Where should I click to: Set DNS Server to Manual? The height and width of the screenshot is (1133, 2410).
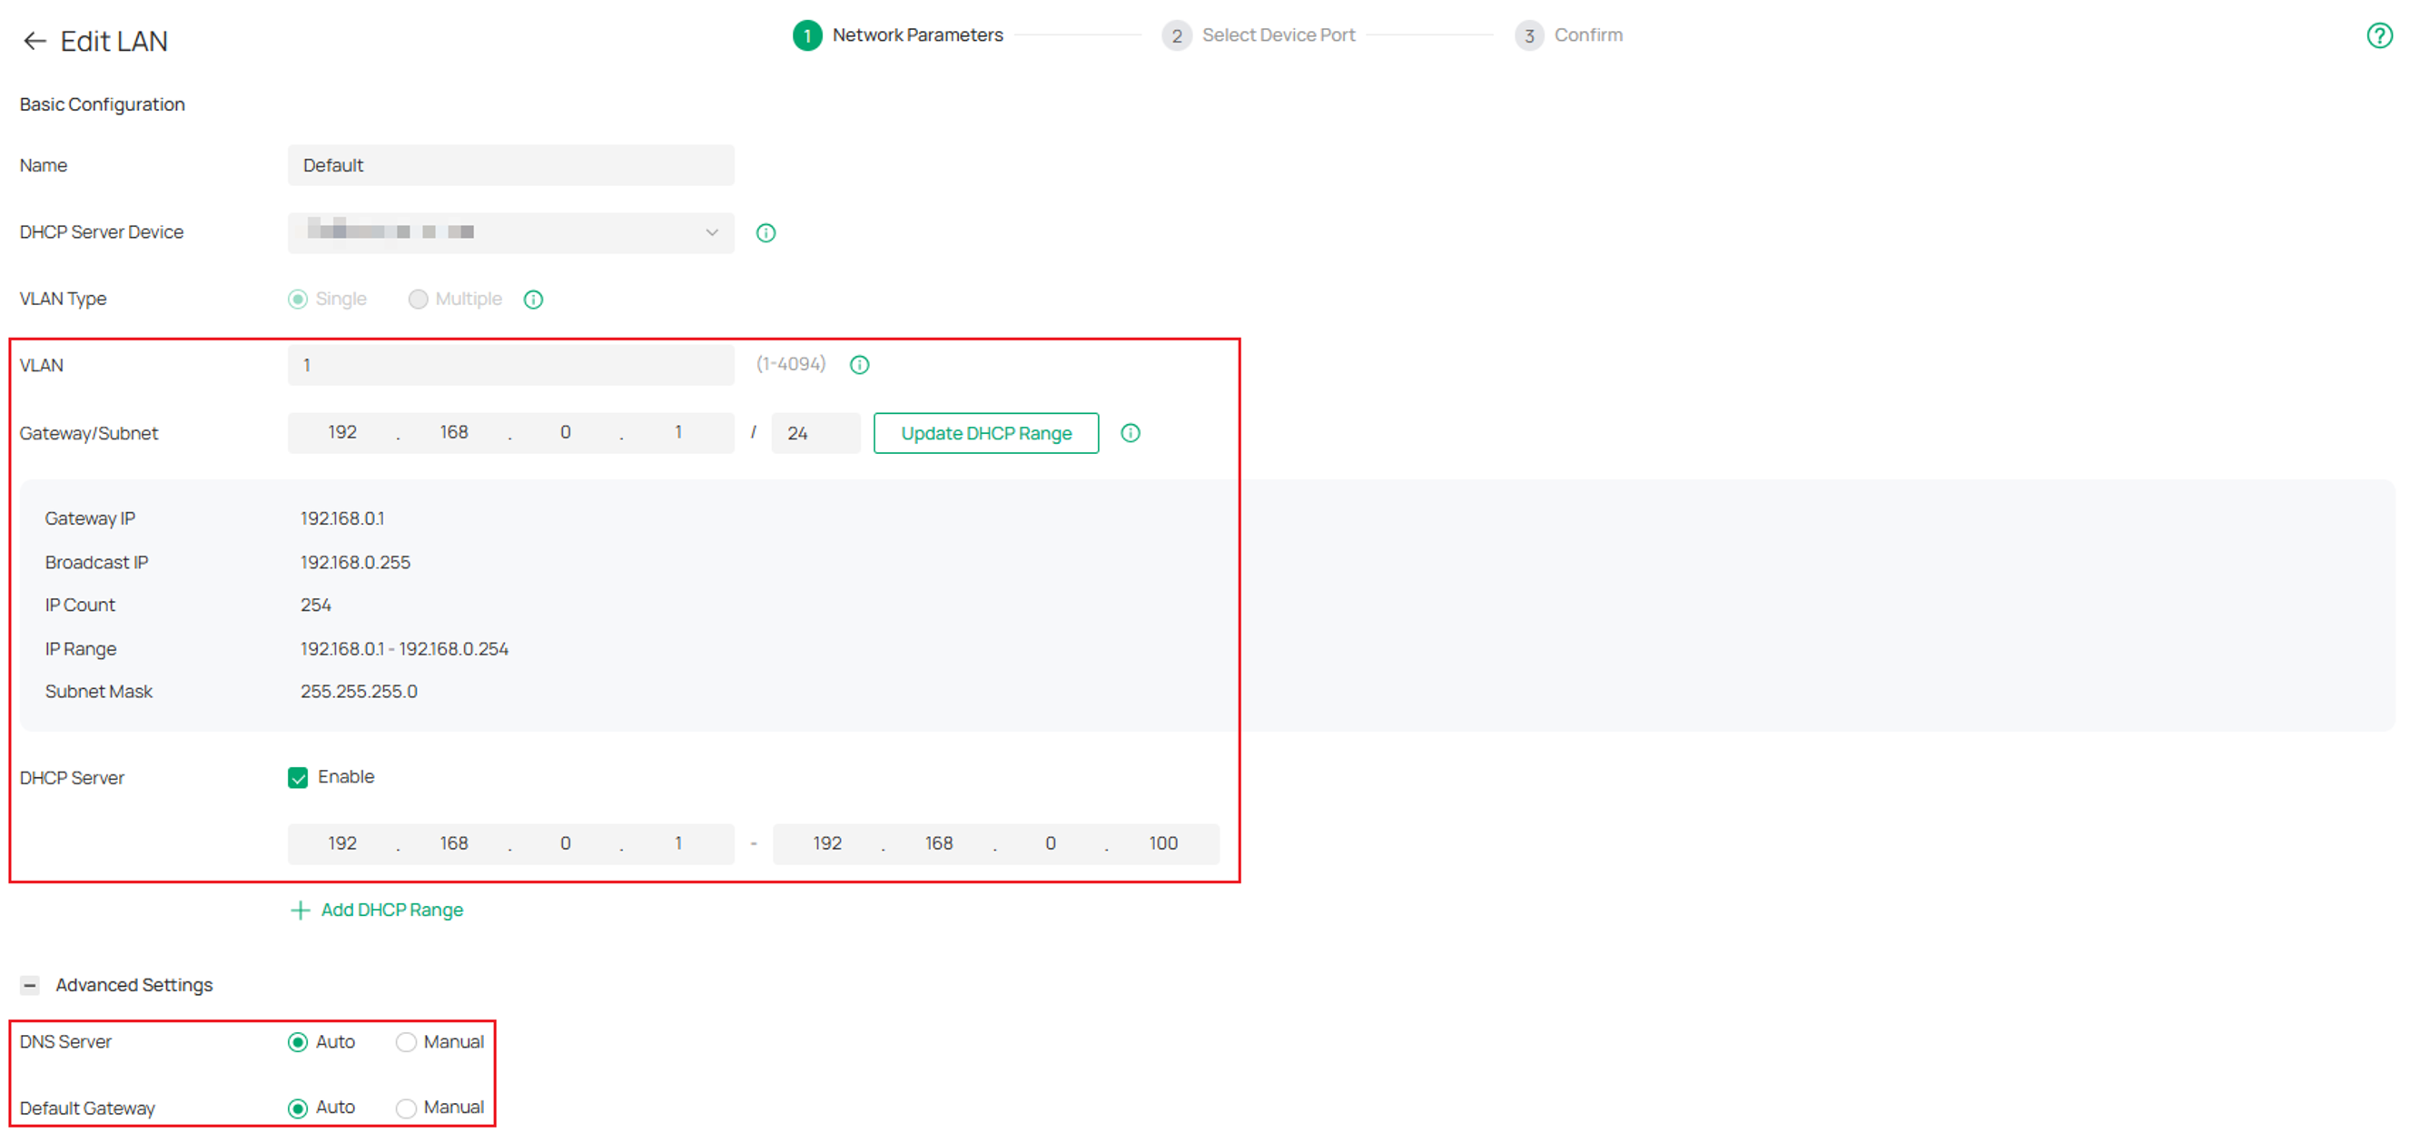405,1042
